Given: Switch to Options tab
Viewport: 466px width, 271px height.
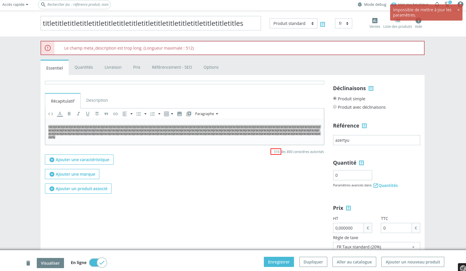Looking at the screenshot, I should (211, 67).
